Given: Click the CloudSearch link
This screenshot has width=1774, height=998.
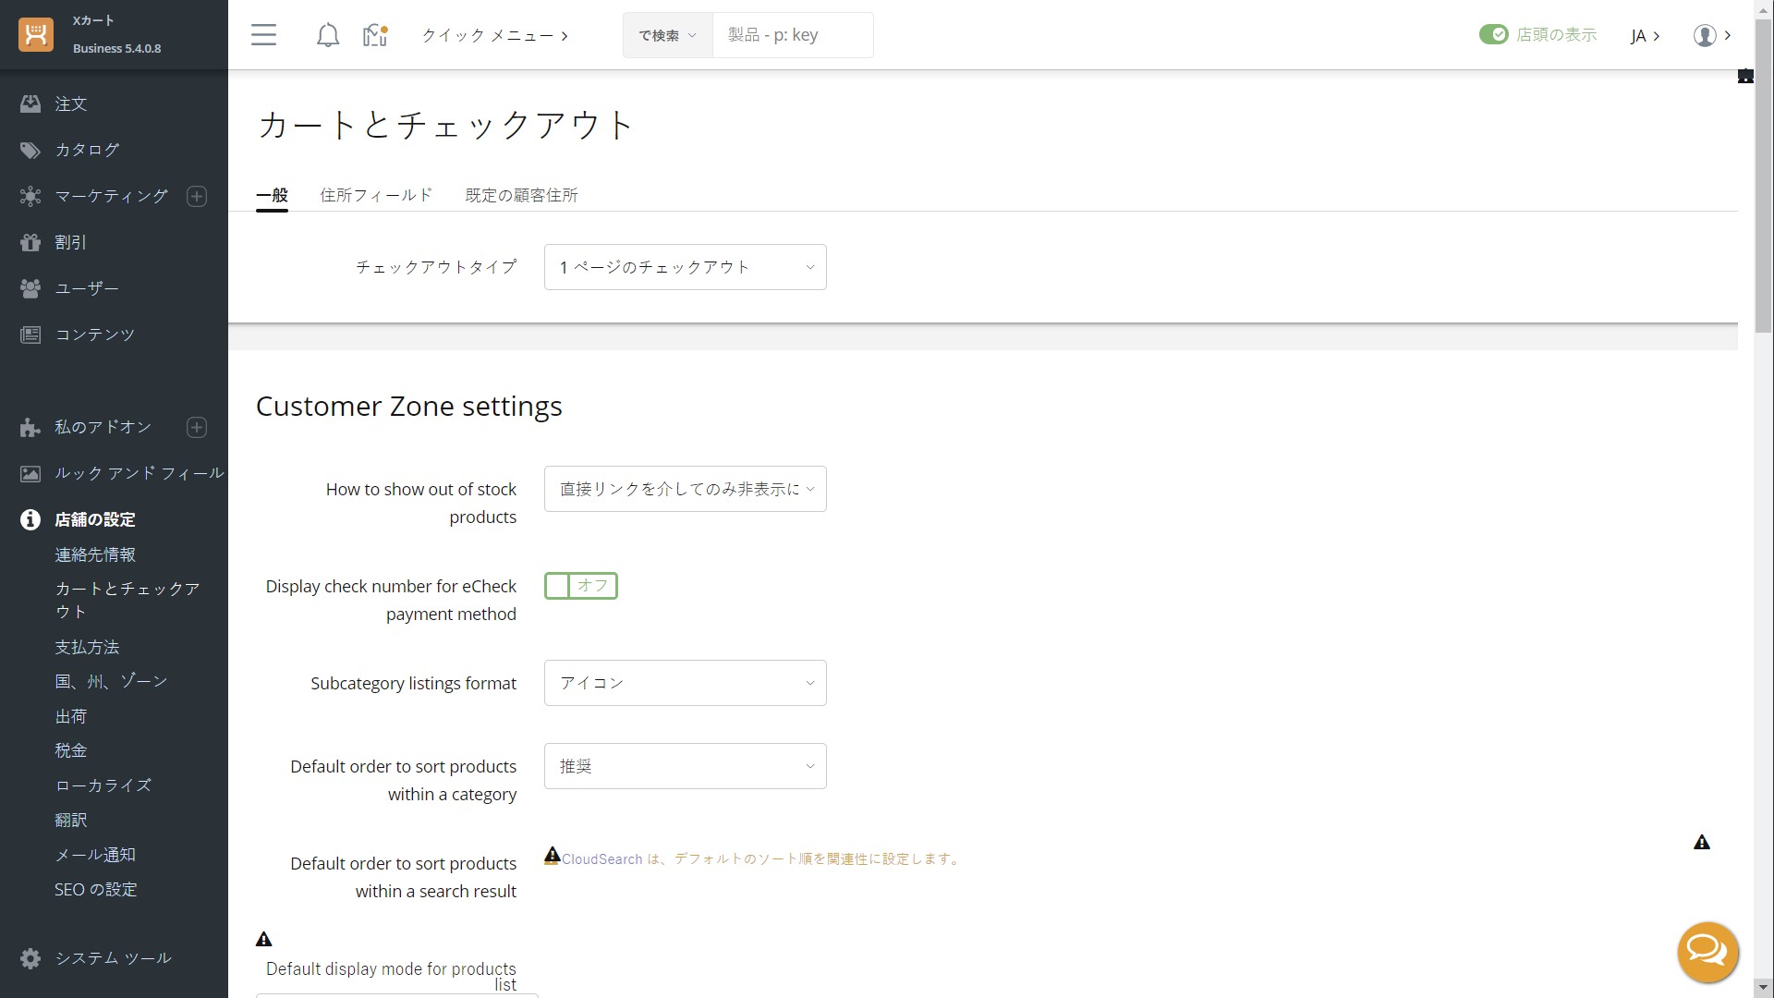Looking at the screenshot, I should [x=601, y=859].
